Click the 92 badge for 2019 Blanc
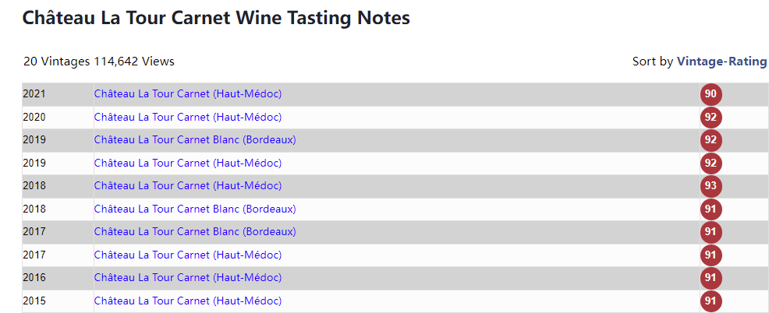The image size is (769, 313). (711, 140)
